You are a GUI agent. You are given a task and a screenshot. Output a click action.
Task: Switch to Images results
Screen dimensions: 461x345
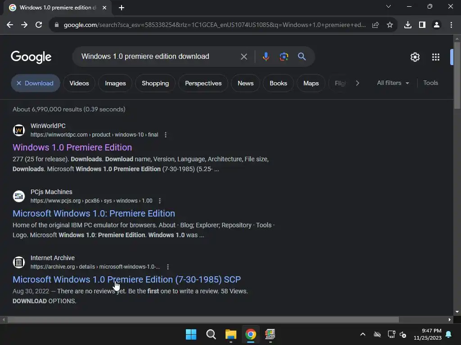pos(115,83)
